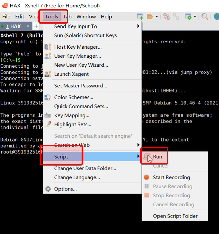This screenshot has width=219, height=234.
Task: Expand the Send Key Input To submenu
Action: (75, 26)
